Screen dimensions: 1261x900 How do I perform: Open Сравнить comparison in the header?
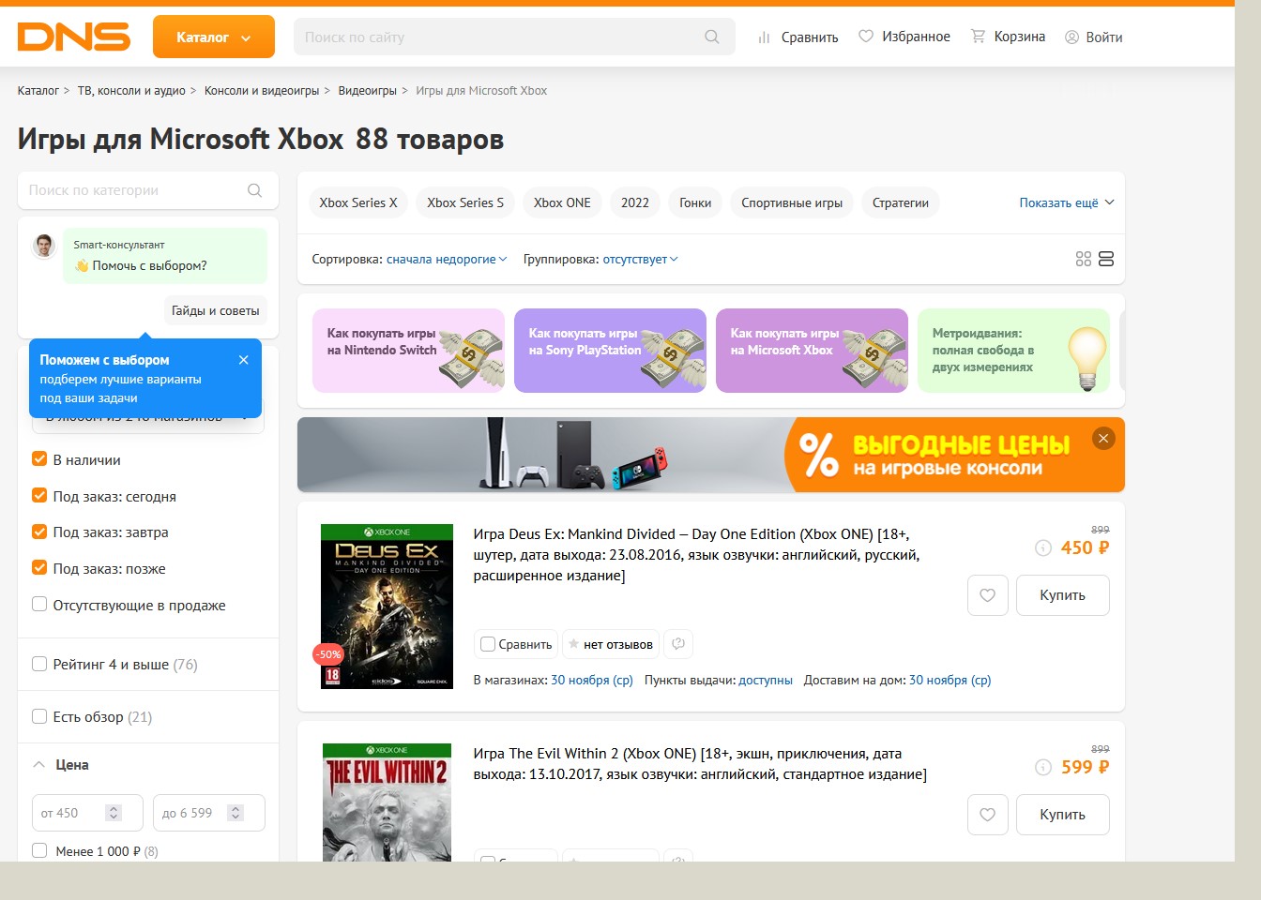pos(798,37)
